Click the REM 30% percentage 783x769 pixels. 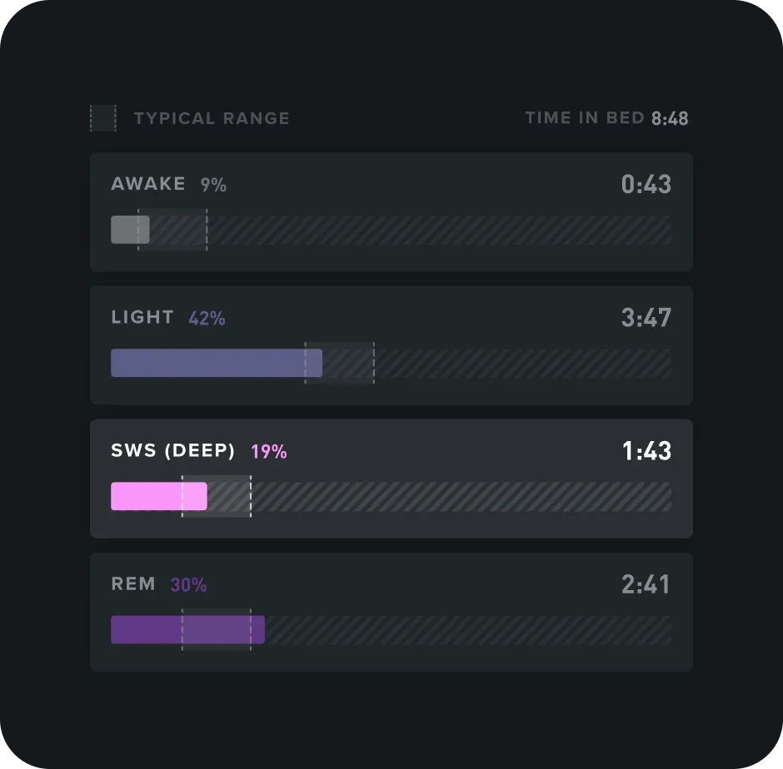point(189,585)
